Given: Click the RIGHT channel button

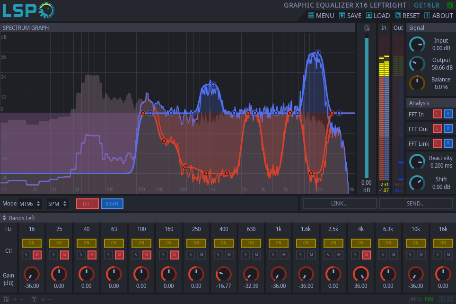Looking at the screenshot, I should [112, 204].
